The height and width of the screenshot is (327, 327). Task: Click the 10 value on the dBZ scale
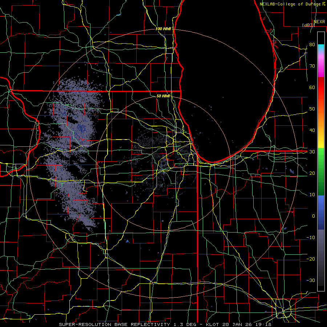(312, 195)
